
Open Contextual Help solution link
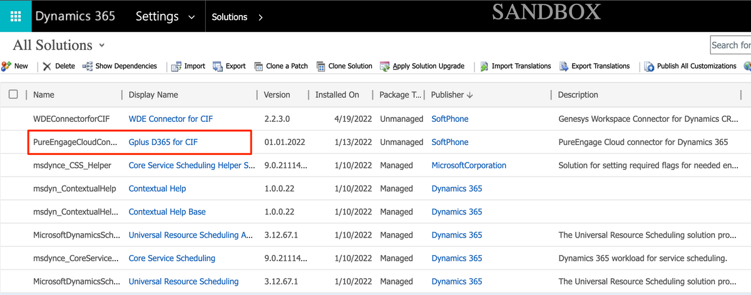click(157, 189)
